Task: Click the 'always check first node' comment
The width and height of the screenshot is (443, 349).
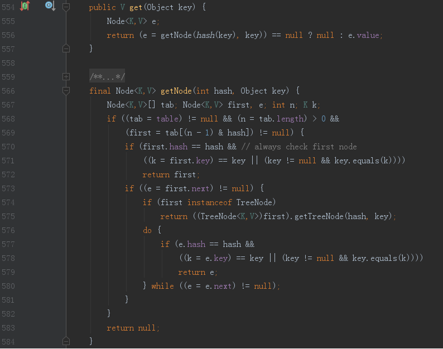Action: 299,147
